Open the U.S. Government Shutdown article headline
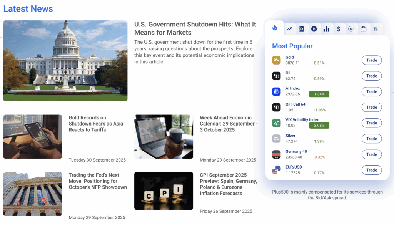The image size is (394, 225). 195,28
